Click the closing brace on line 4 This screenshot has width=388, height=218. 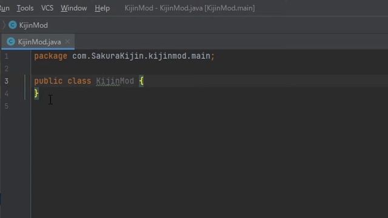click(x=36, y=93)
